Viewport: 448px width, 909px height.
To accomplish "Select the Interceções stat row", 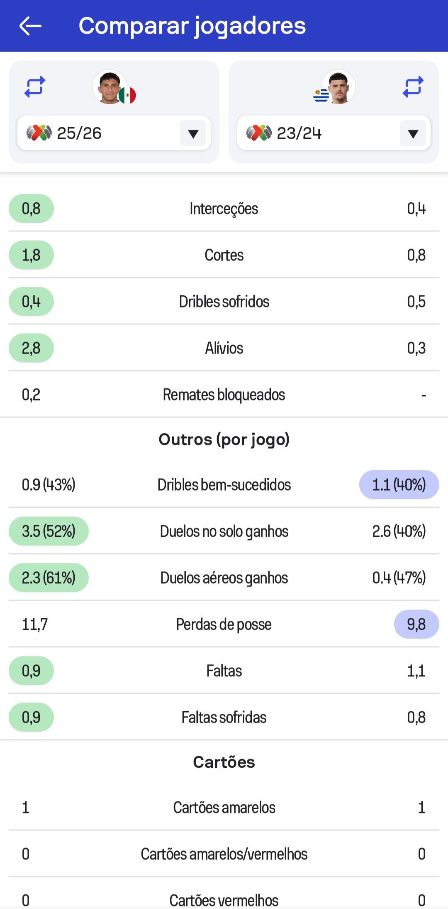I will [224, 209].
